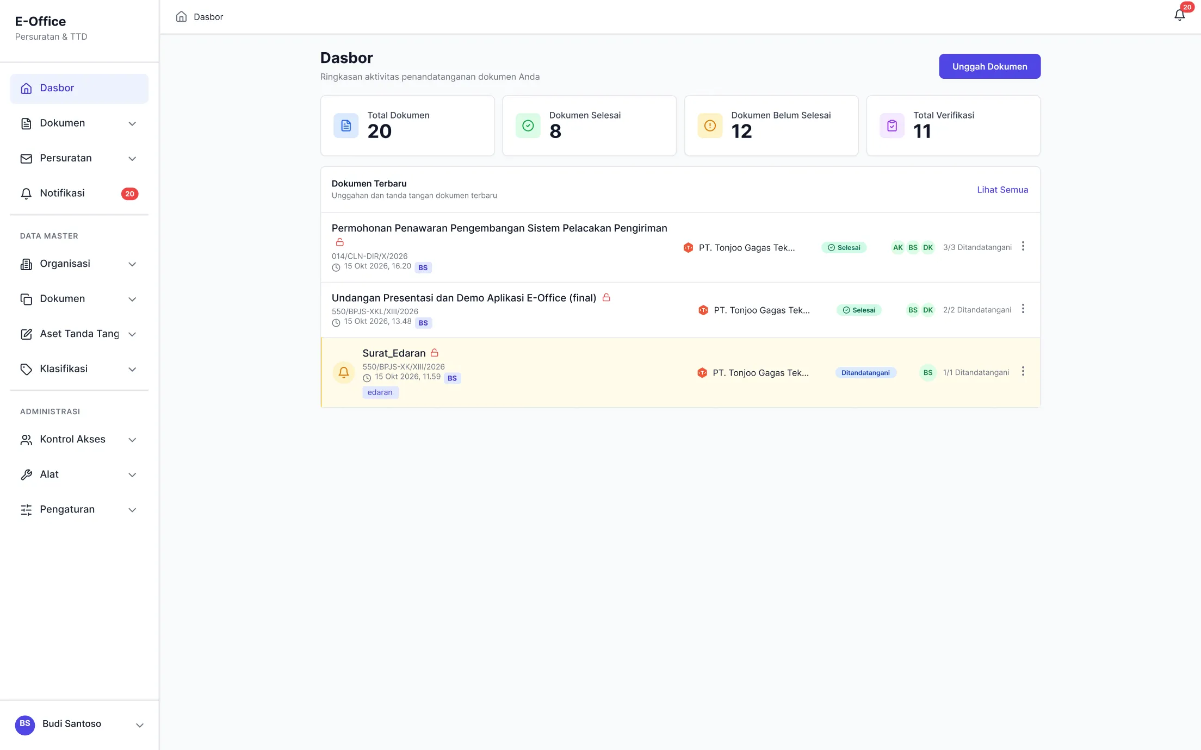
Task: Open Undangan Presentasi dan Demo document
Action: (x=464, y=297)
